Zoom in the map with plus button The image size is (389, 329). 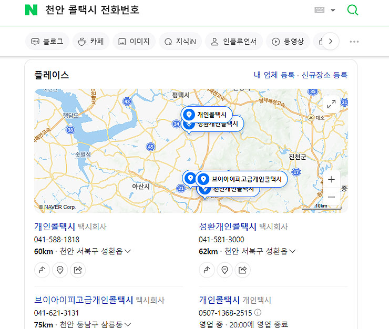coord(331,179)
